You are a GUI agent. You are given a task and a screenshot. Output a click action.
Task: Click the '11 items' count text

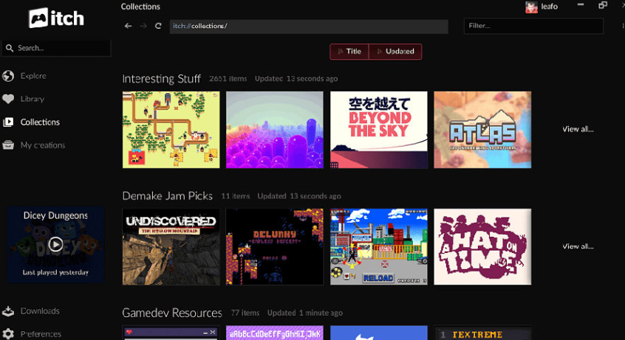click(x=236, y=196)
